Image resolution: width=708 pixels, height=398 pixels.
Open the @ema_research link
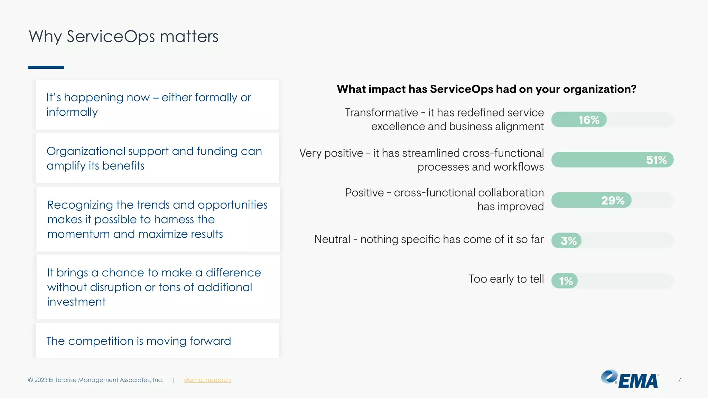tap(207, 380)
